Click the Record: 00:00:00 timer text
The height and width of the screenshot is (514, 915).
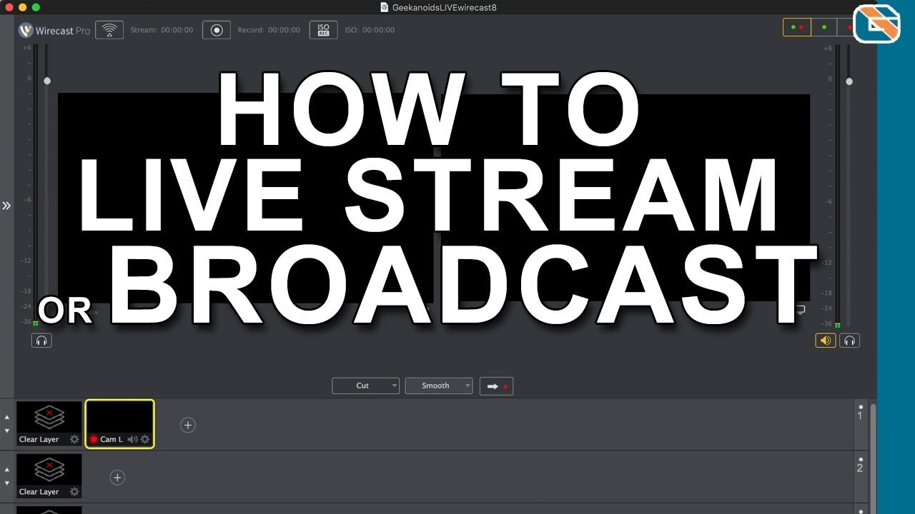pyautogui.click(x=269, y=30)
